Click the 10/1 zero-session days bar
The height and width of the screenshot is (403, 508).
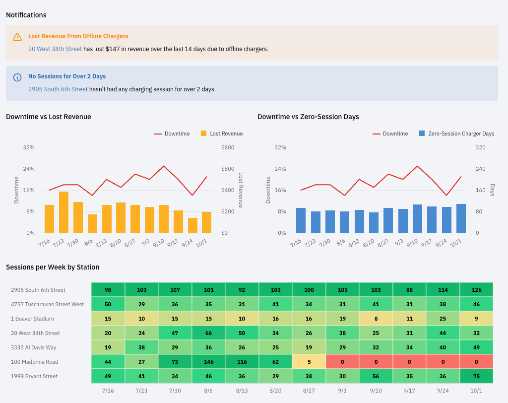tap(461, 218)
